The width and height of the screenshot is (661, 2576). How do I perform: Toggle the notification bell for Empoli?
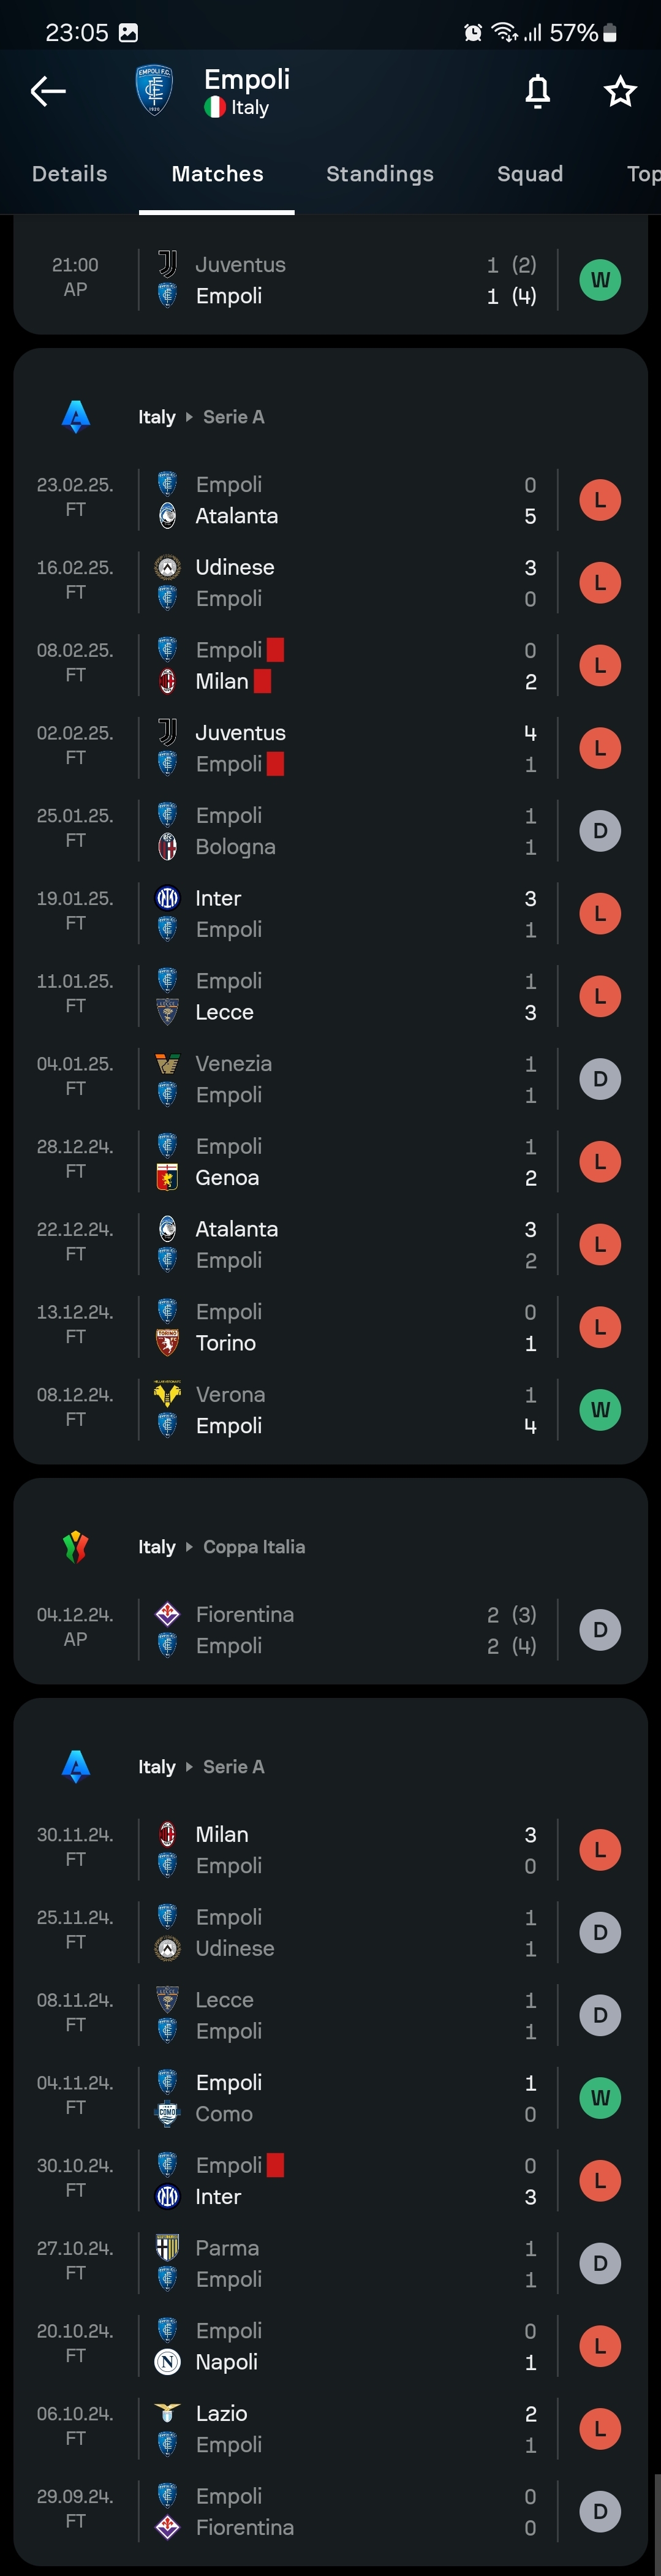pos(538,91)
